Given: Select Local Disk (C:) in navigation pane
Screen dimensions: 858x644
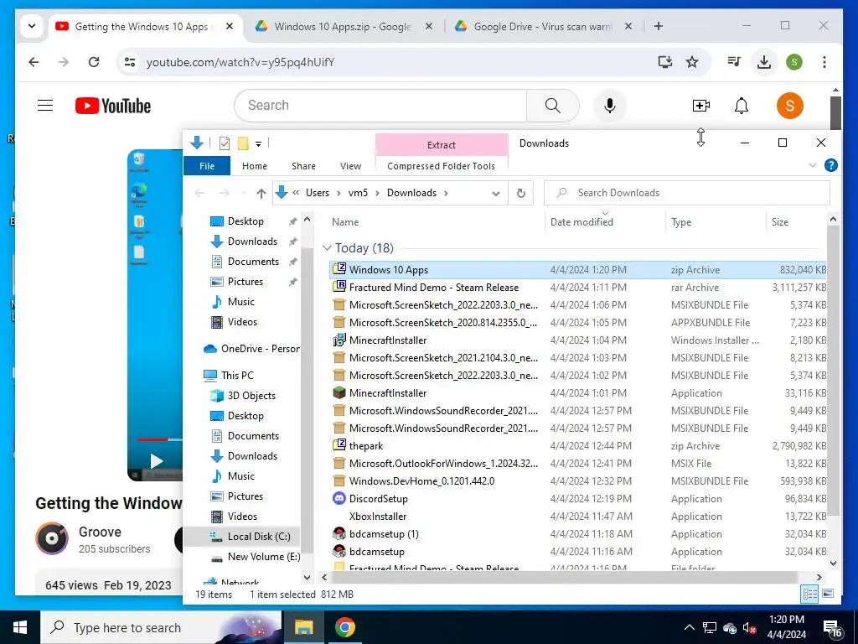Looking at the screenshot, I should point(258,537).
